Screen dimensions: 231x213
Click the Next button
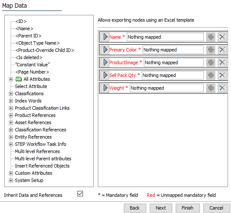point(161,208)
